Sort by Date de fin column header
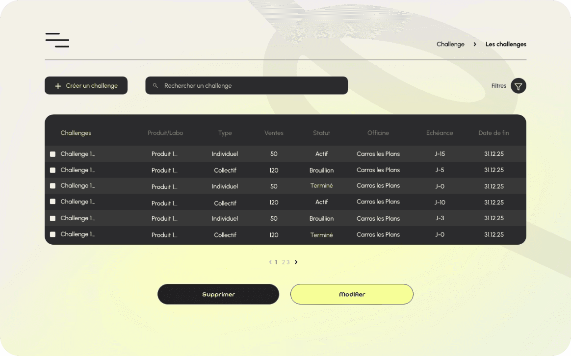 click(x=493, y=133)
